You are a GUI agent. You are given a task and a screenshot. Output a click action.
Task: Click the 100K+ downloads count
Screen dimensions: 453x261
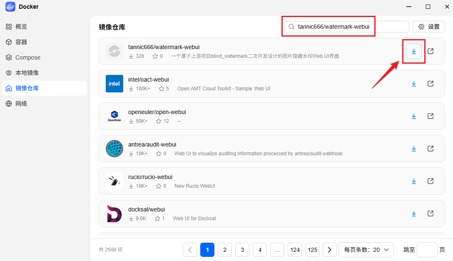tap(143, 89)
